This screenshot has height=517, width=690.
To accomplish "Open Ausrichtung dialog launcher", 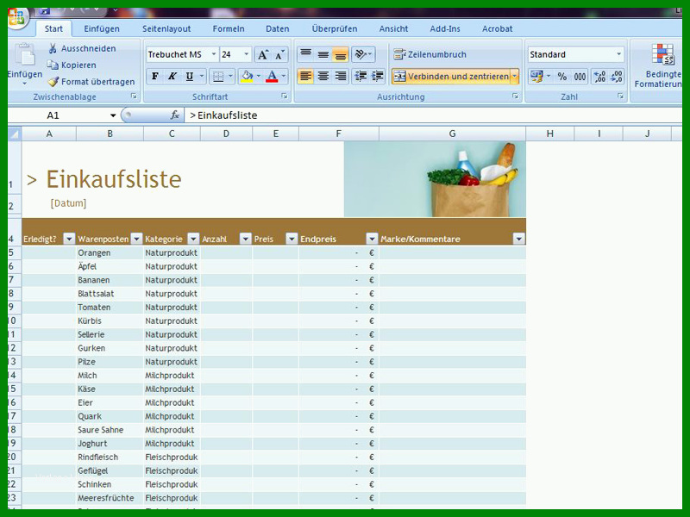I will (515, 97).
